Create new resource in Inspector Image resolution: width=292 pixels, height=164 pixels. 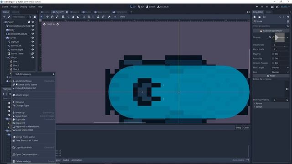[255, 17]
